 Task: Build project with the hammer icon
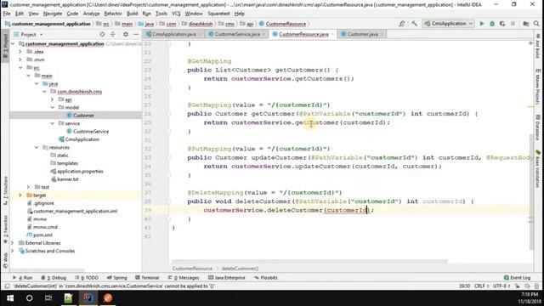tap(414, 24)
